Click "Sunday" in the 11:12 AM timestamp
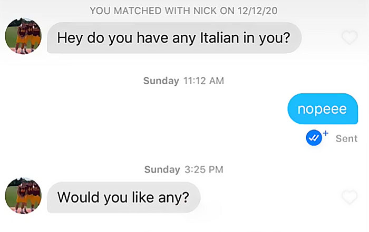This screenshot has width=369, height=232. click(x=161, y=81)
